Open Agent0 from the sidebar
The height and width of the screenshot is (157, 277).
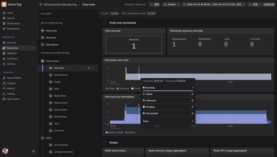11,18
